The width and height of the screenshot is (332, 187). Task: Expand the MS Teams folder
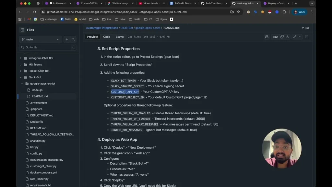pos(21,65)
